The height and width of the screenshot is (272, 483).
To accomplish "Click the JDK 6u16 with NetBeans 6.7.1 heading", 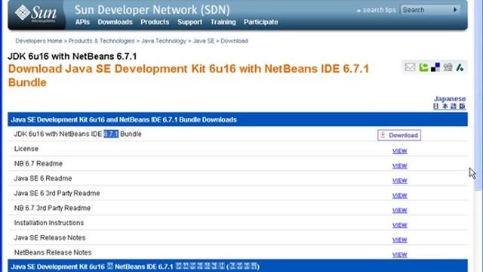I will coord(72,56).
